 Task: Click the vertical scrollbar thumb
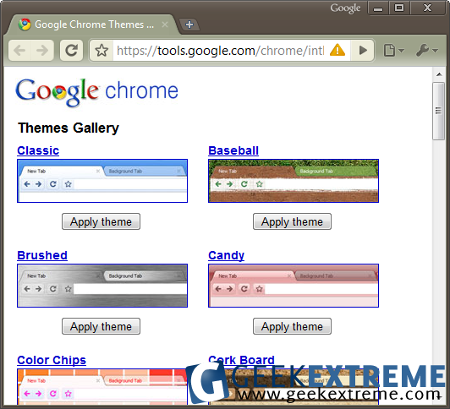pyautogui.click(x=438, y=112)
